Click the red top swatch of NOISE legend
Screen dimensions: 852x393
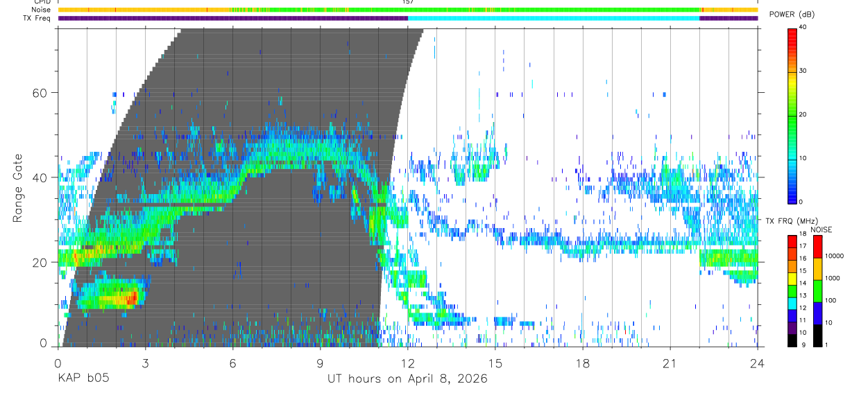[x=817, y=247]
